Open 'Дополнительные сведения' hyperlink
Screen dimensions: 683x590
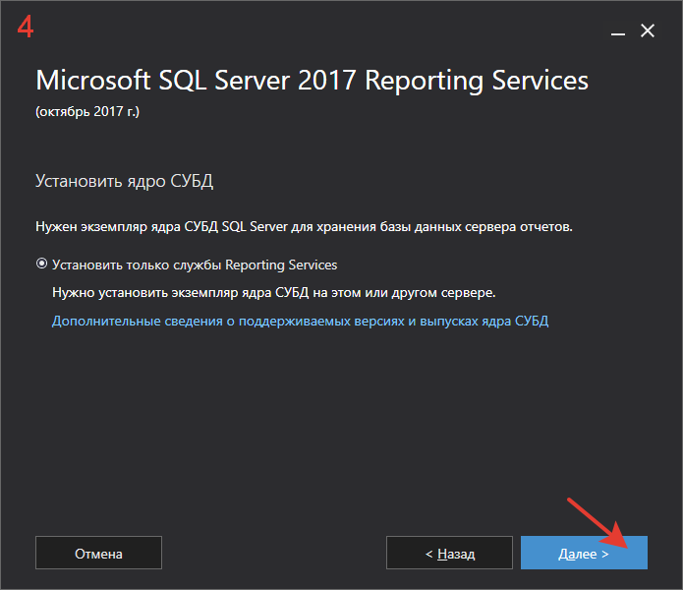coord(300,322)
